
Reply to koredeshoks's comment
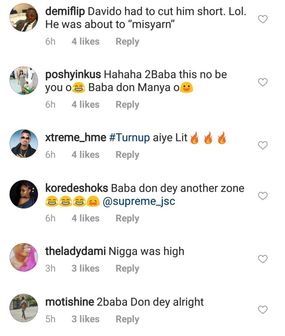[127, 218]
